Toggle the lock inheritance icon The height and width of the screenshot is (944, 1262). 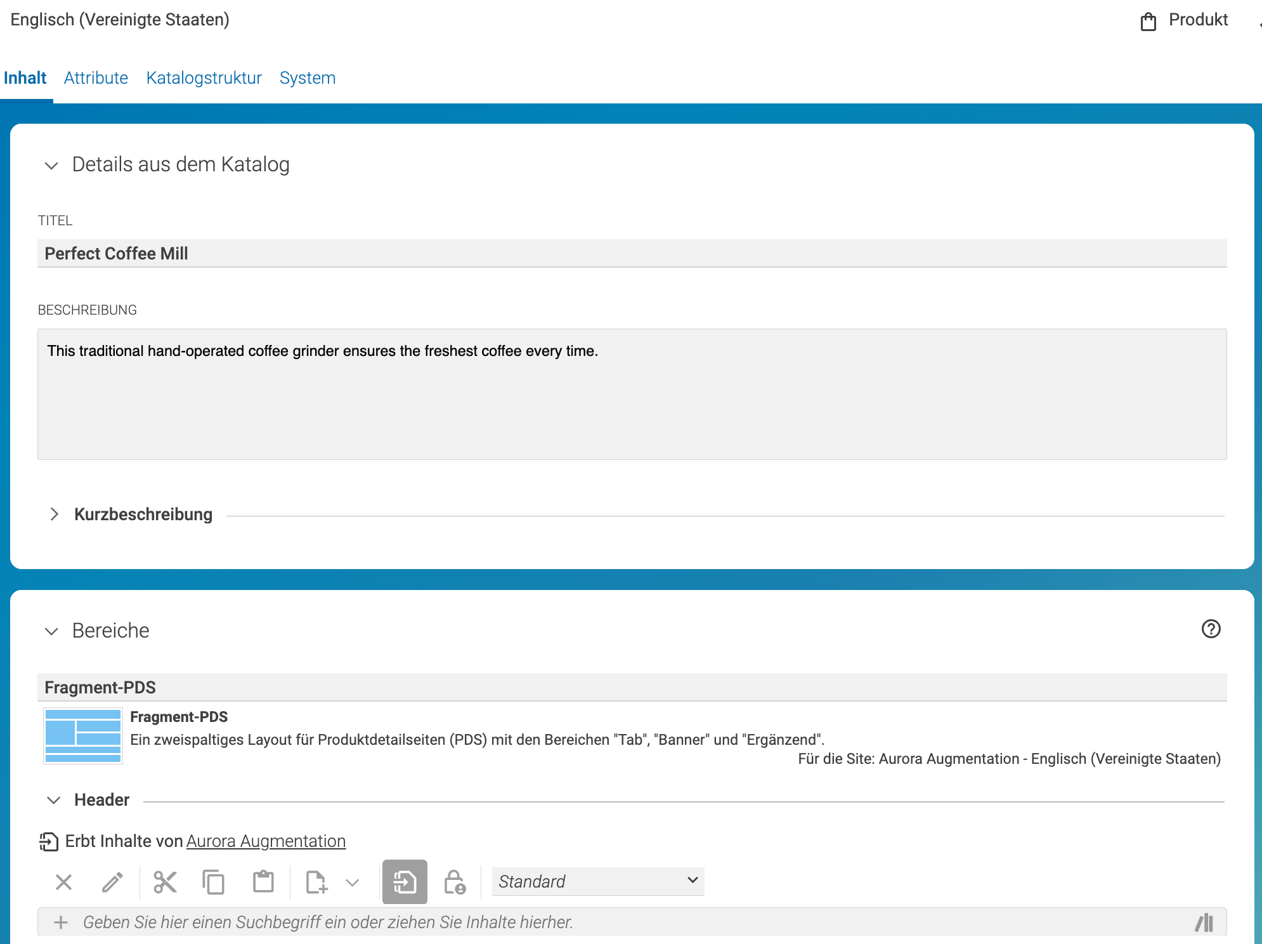[455, 882]
